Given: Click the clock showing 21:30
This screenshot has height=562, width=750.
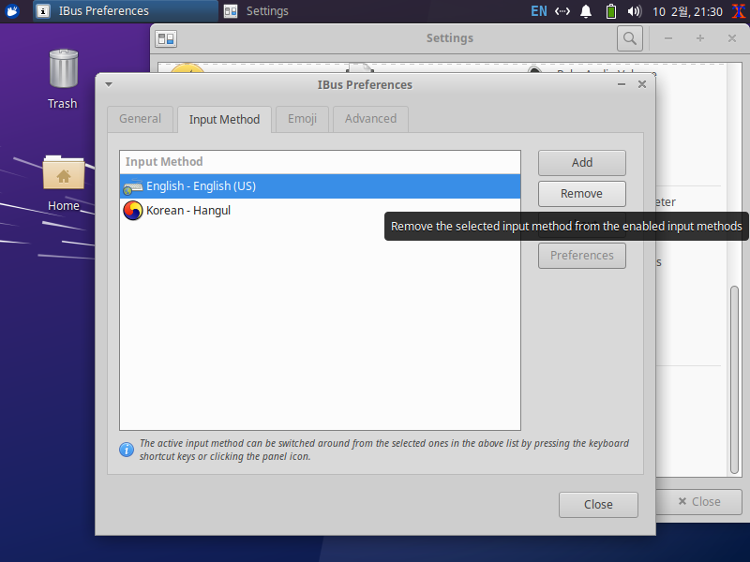Looking at the screenshot, I should click(x=687, y=11).
